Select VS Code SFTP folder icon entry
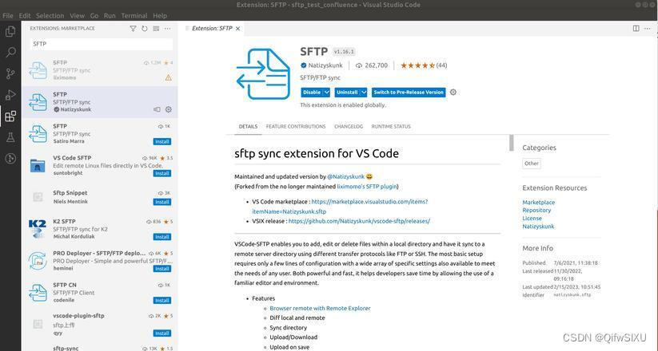The image size is (658, 351). (38, 165)
